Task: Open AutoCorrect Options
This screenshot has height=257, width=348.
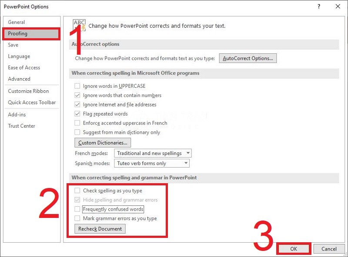Action: (248, 58)
